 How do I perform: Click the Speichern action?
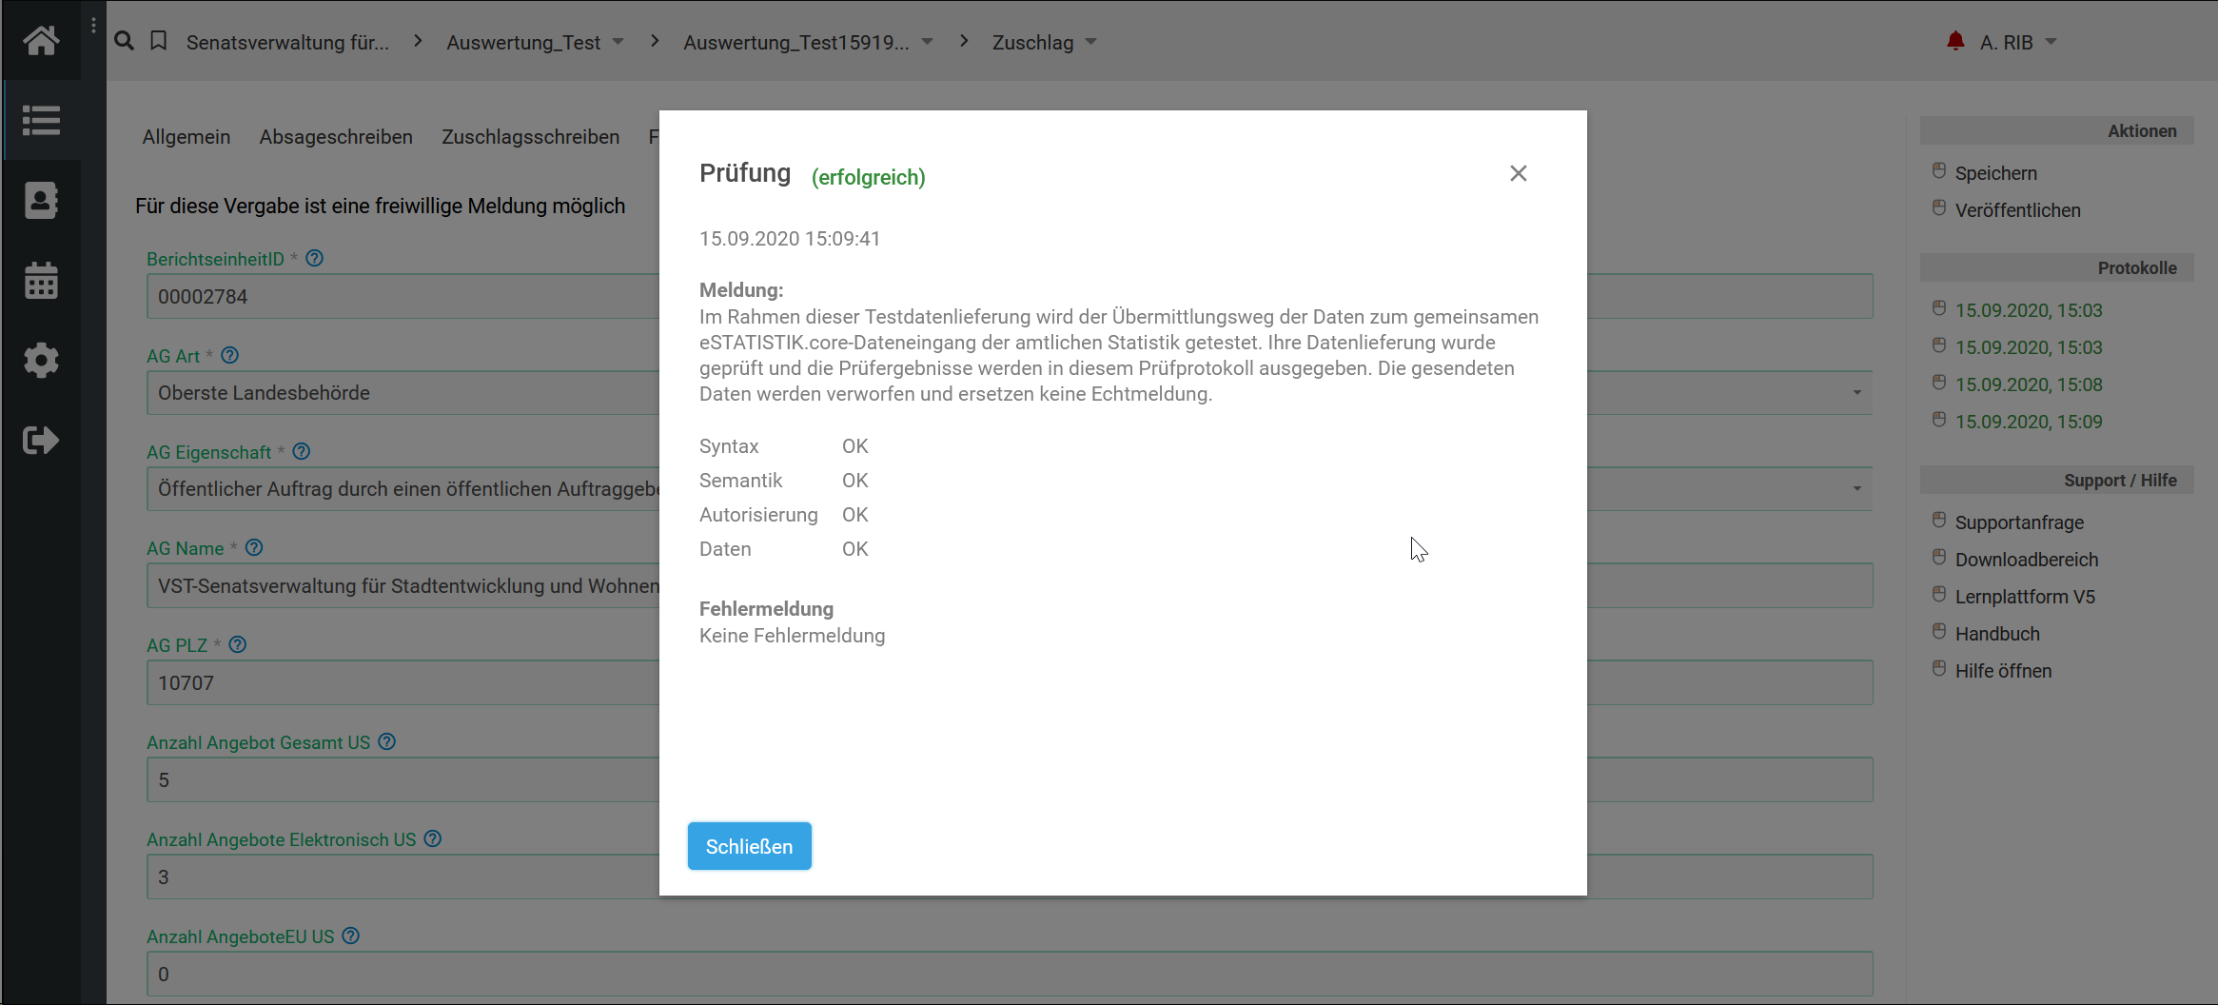pyautogui.click(x=1995, y=173)
